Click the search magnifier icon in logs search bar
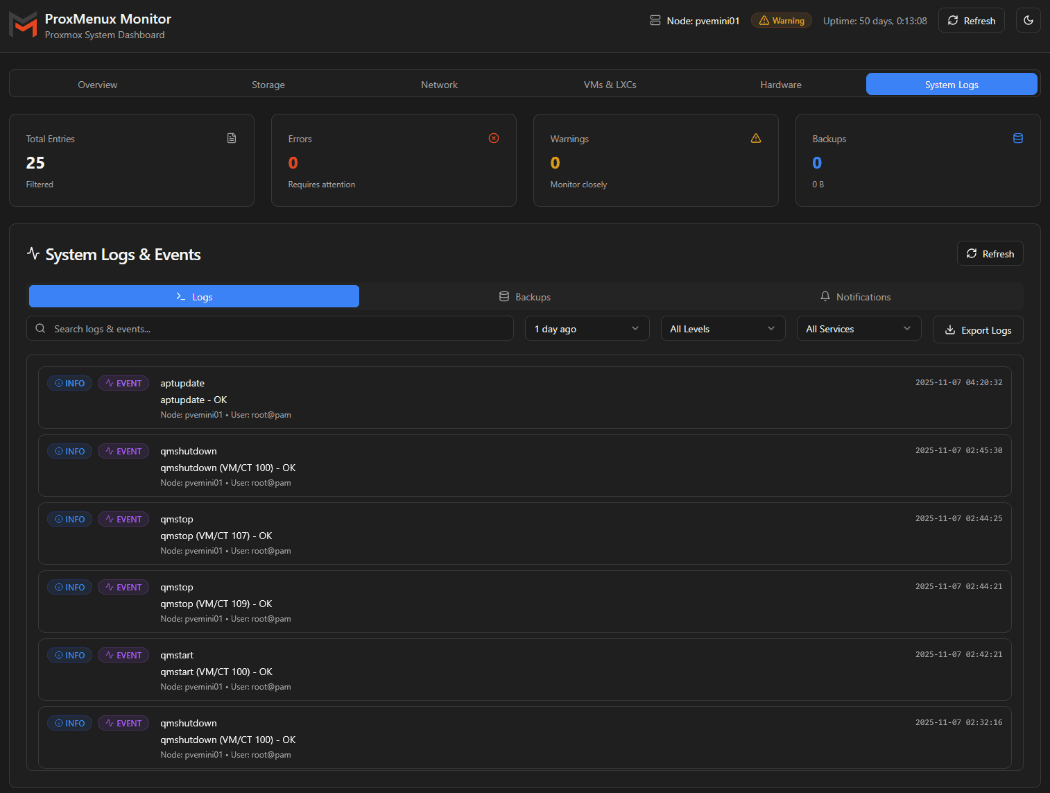The height and width of the screenshot is (793, 1050). coord(40,328)
